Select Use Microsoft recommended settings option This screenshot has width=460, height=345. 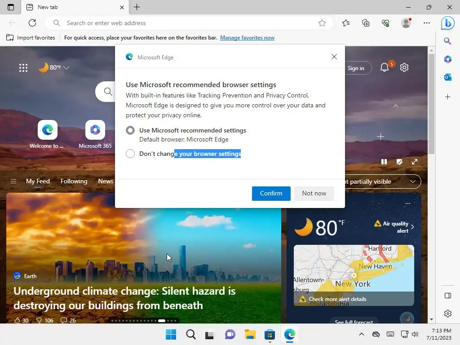[130, 130]
